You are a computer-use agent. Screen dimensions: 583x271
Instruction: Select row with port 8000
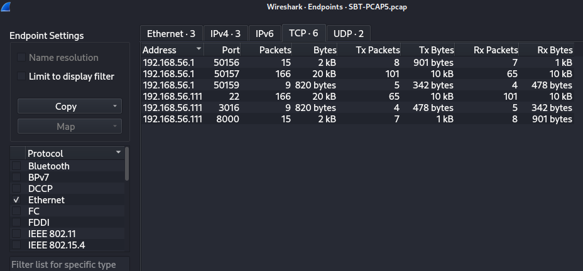pos(357,119)
